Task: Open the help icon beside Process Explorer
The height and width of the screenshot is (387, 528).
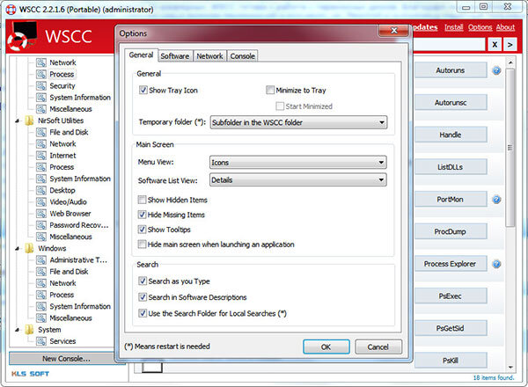Action: pos(496,264)
